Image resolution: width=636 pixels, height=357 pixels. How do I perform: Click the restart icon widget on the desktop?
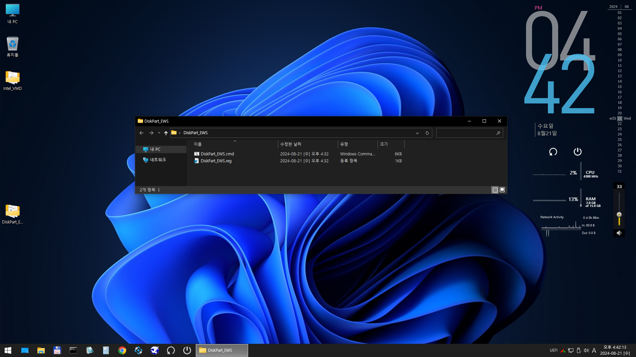[553, 152]
